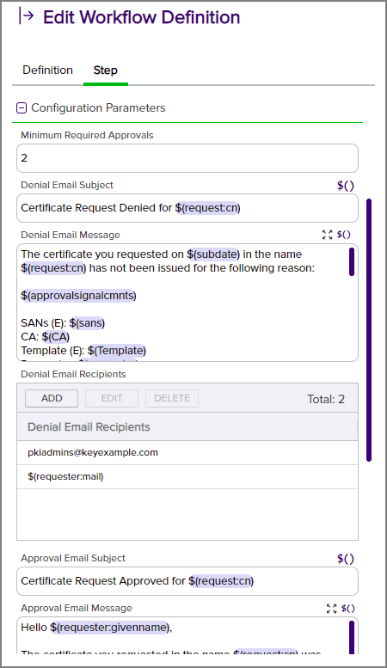Viewport: 387px width, 668px height.
Task: Click the Denial Email Message inner scrollbar
Action: coord(352,261)
